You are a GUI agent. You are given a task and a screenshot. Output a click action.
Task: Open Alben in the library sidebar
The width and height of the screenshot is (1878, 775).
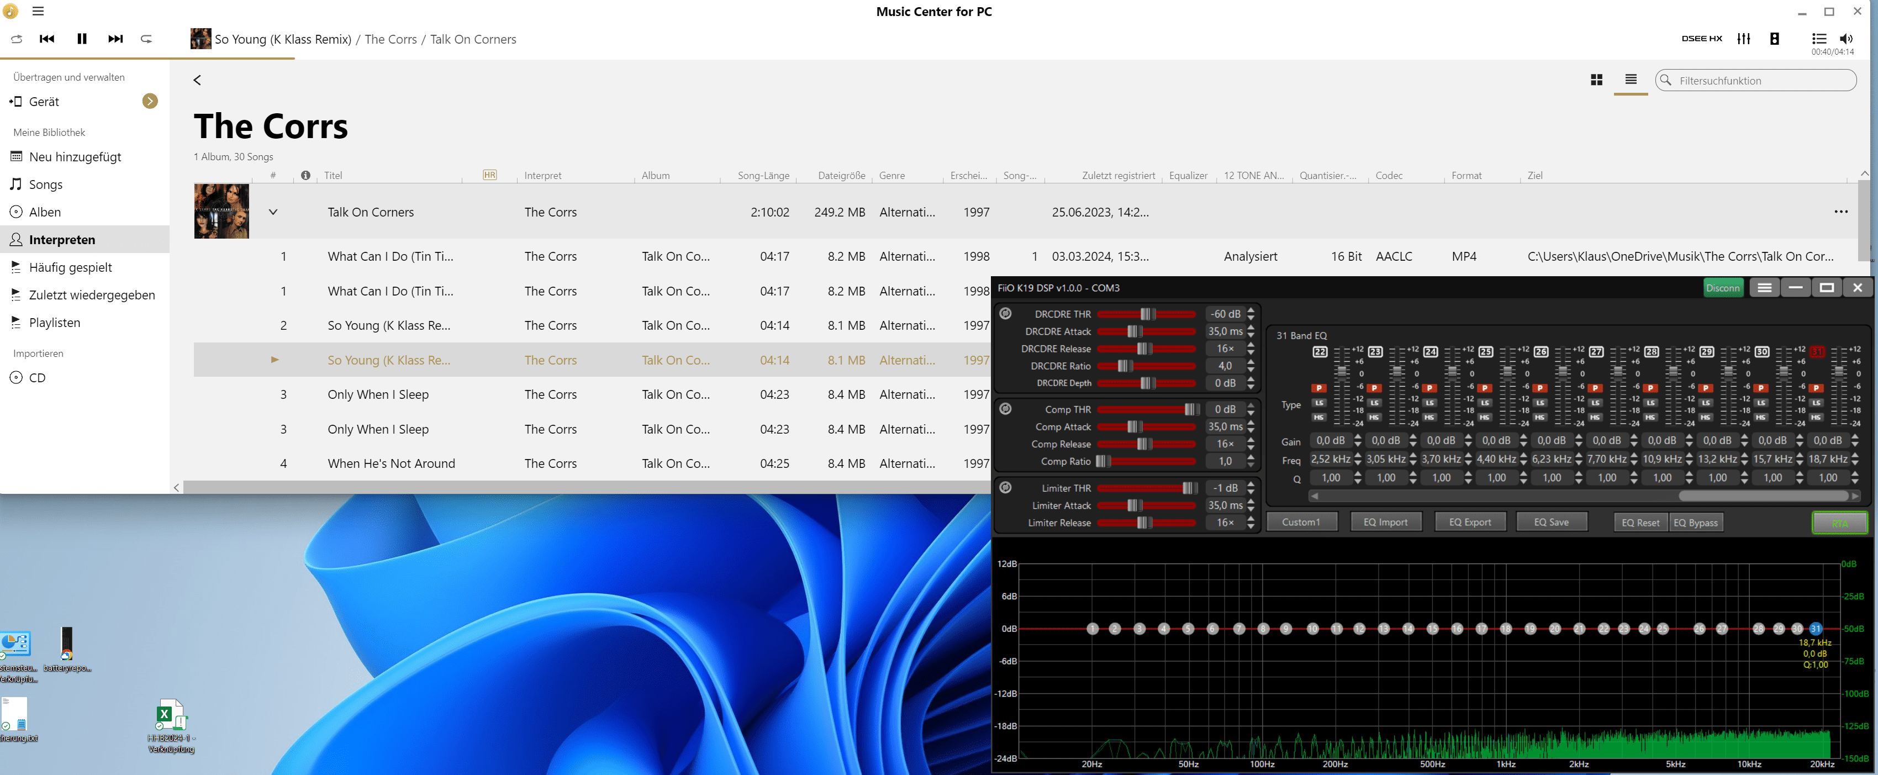[x=45, y=212]
